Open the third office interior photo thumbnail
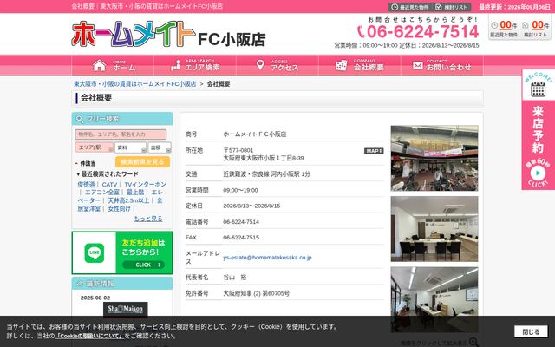 tap(434, 299)
